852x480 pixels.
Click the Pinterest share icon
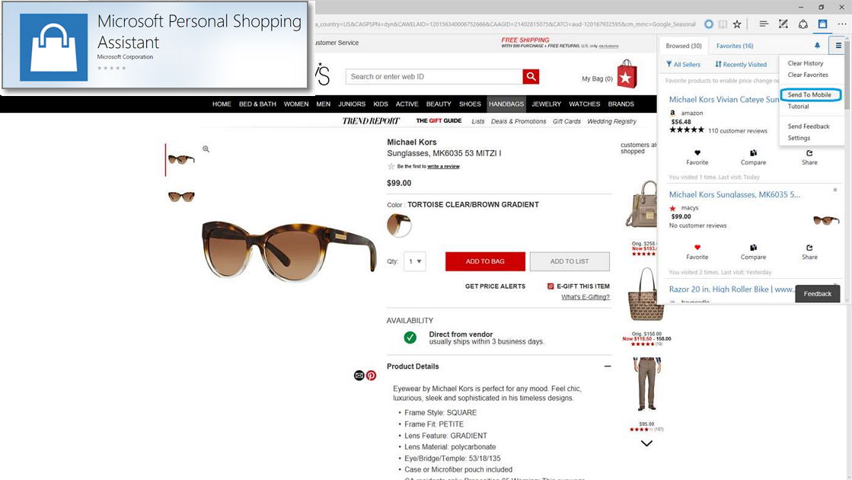tap(371, 376)
